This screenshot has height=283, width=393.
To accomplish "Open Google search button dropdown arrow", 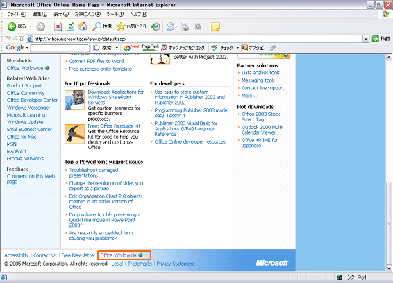I will coord(117,48).
